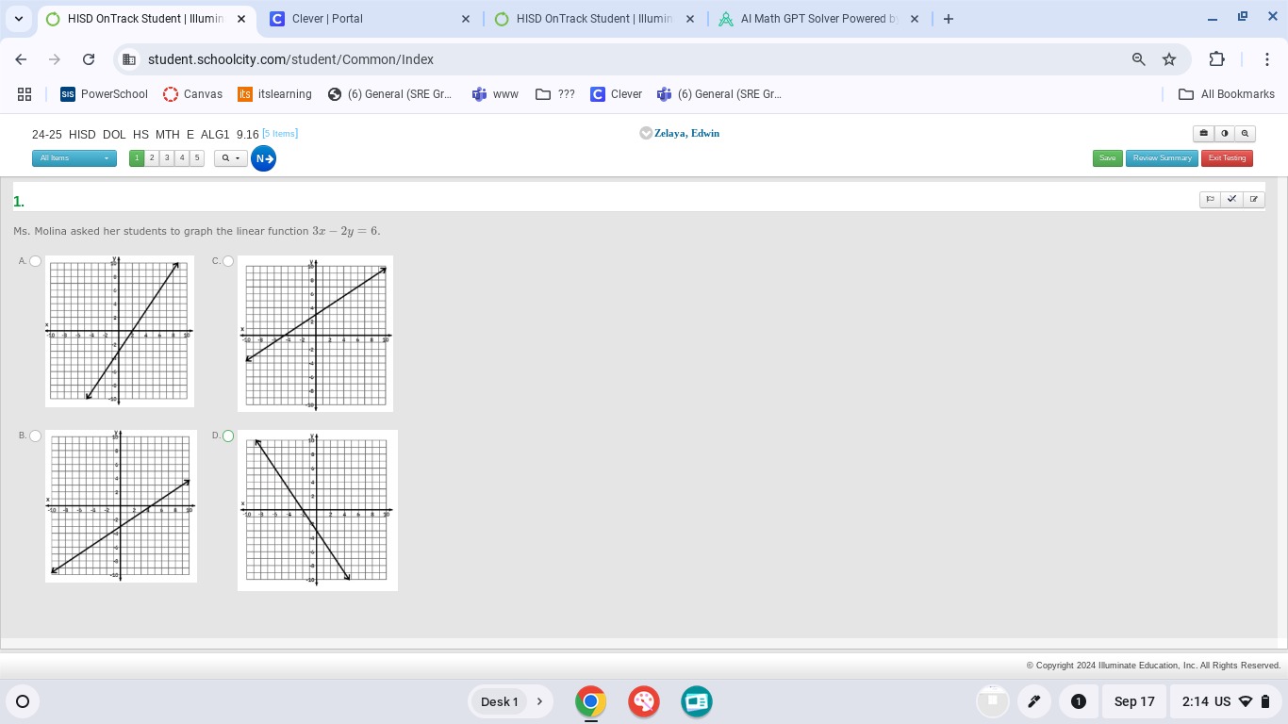Image resolution: width=1288 pixels, height=724 pixels.
Task: Select answer choice B radio button
Action: point(35,436)
